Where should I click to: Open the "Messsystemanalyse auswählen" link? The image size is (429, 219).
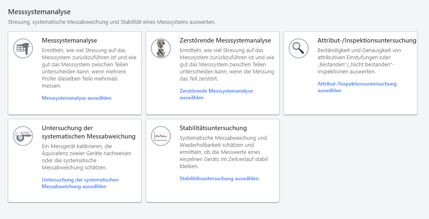76,98
